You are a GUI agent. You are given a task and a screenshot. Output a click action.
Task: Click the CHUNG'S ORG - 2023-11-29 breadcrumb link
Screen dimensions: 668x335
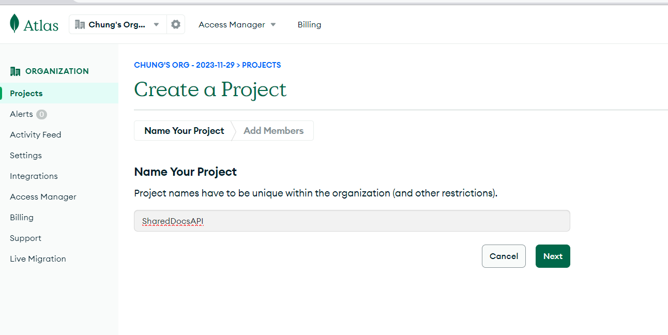click(x=184, y=65)
